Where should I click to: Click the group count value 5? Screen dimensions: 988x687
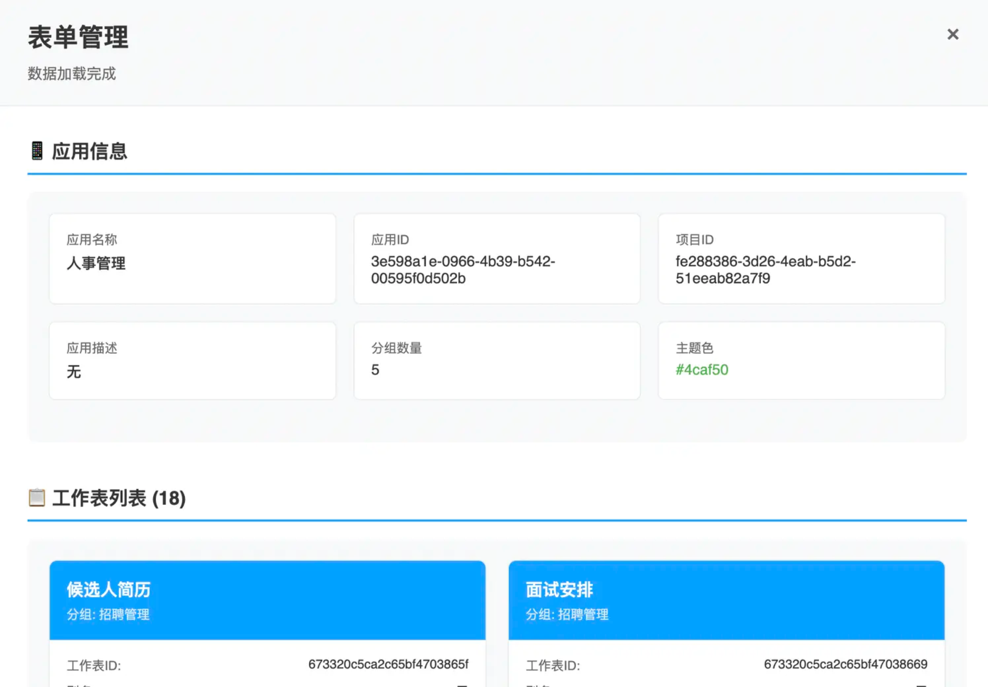tap(375, 370)
